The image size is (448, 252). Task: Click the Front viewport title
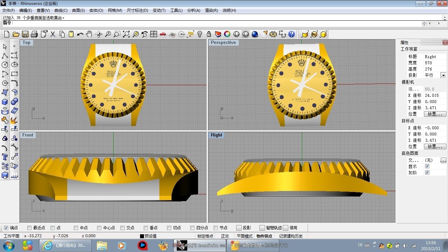(28, 135)
